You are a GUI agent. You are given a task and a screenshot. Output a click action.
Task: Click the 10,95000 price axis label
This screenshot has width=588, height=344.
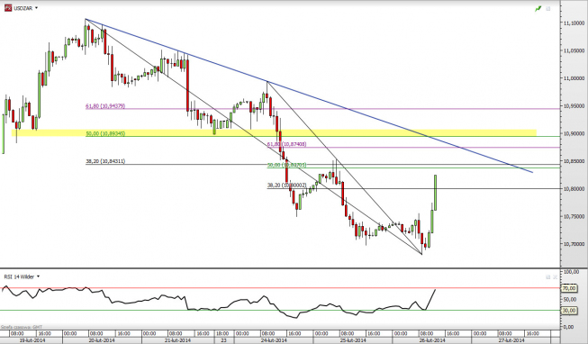[x=574, y=106]
